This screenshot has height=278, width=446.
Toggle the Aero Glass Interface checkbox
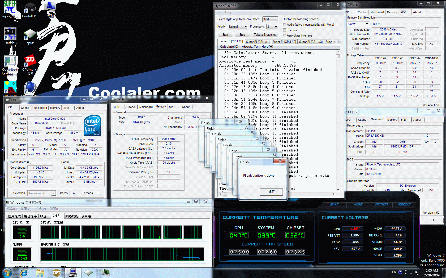tap(284, 35)
